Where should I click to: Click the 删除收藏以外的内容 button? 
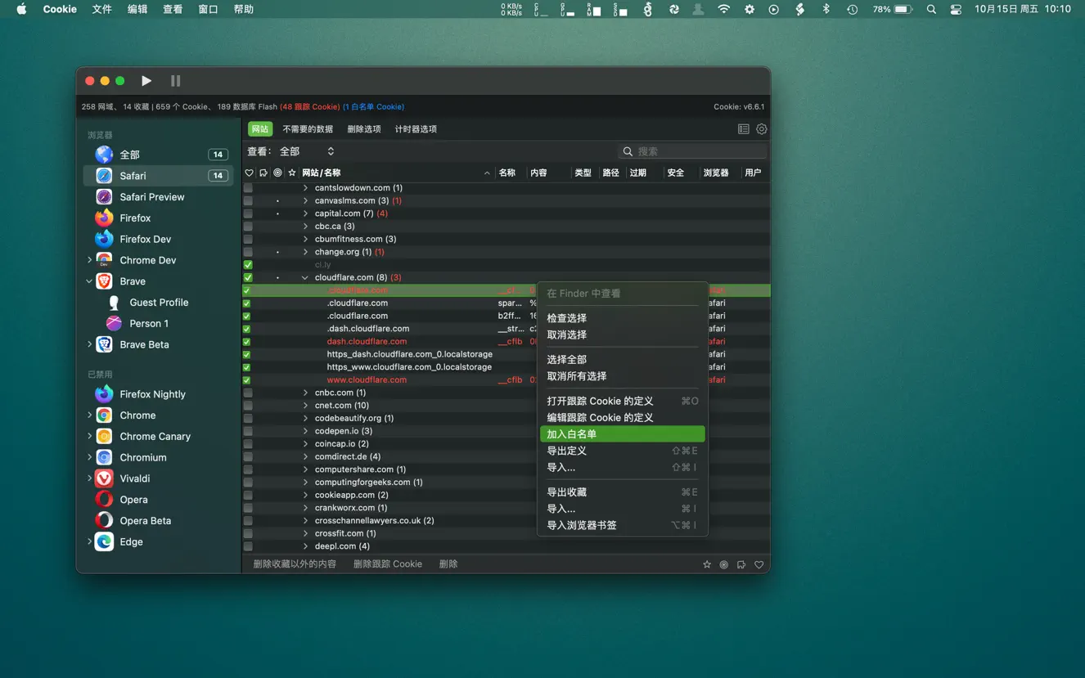[x=295, y=564]
